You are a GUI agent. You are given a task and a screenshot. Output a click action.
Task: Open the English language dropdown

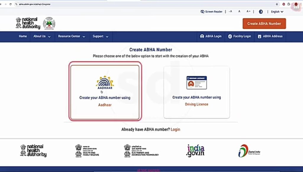pyautogui.click(x=277, y=12)
